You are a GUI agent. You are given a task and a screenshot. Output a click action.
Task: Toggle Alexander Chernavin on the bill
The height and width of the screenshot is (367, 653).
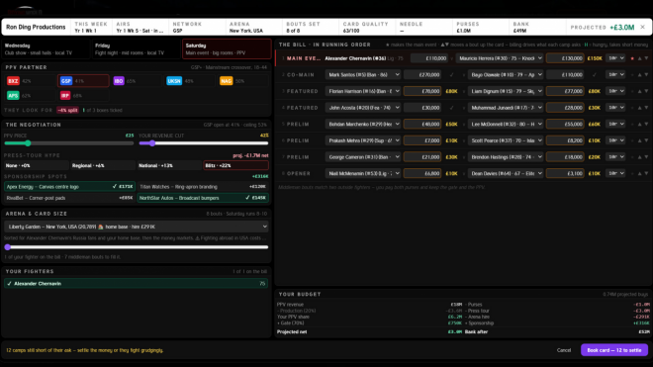pyautogui.click(x=136, y=284)
